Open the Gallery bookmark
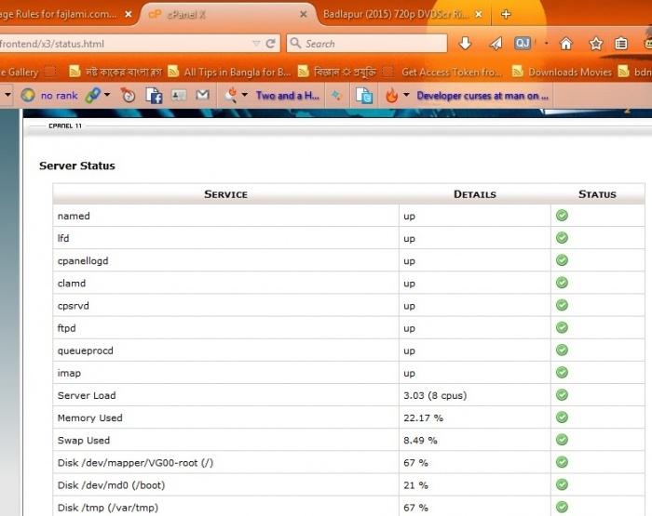 point(20,73)
